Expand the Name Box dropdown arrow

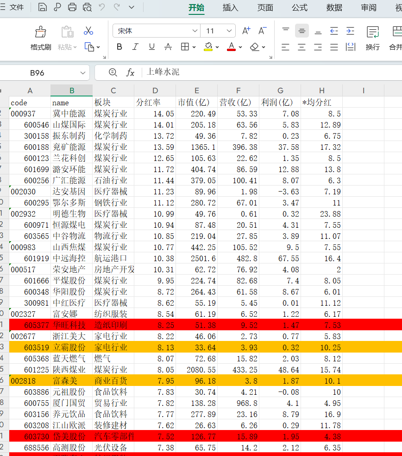pos(83,73)
